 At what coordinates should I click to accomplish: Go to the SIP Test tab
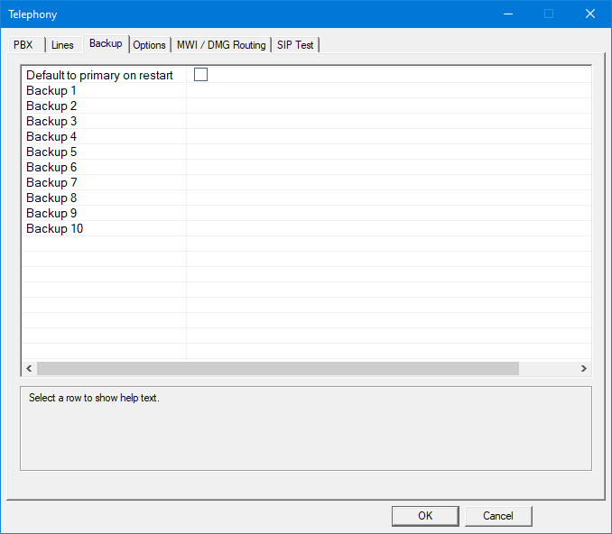click(x=295, y=45)
